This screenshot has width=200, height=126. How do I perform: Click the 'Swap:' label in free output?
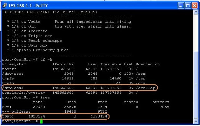pos(8,116)
